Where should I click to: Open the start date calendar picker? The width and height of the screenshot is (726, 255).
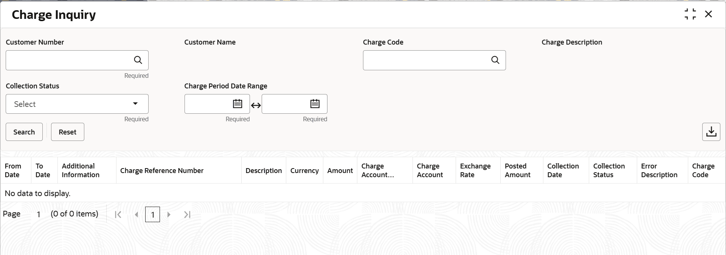(x=237, y=104)
